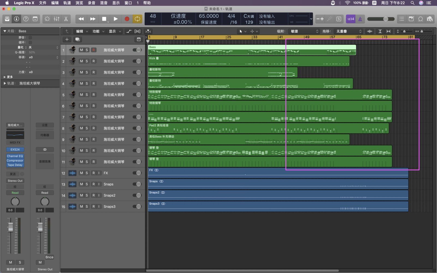Click the instrument channel strip pan knob
Viewport: 437px width, 273px height.
(x=15, y=202)
